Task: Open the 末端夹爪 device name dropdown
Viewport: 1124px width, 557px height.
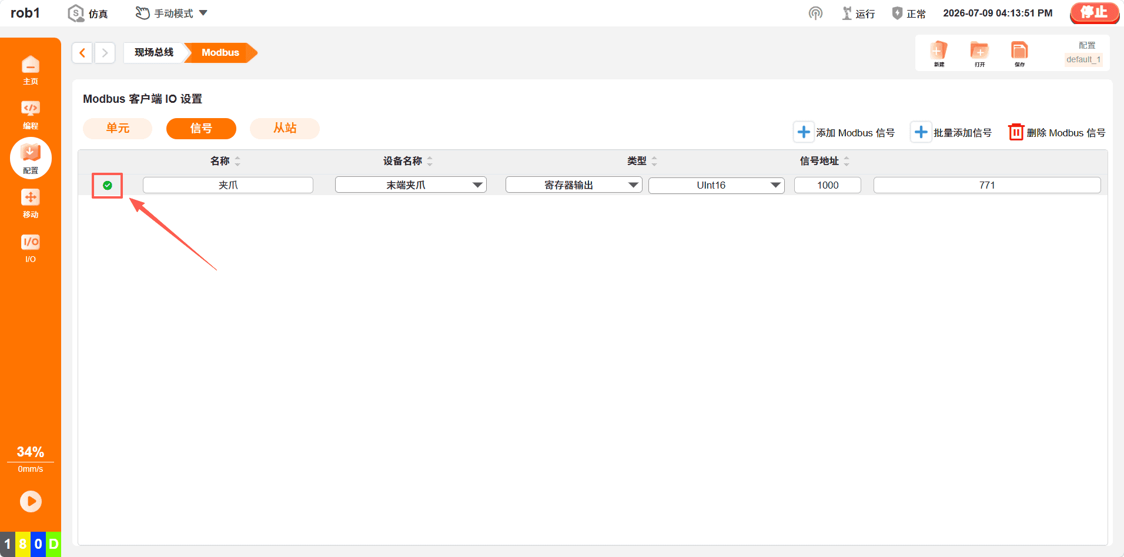Action: (x=410, y=185)
